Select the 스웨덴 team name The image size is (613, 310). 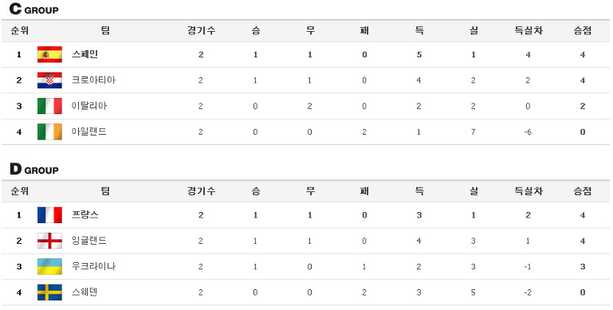(84, 292)
